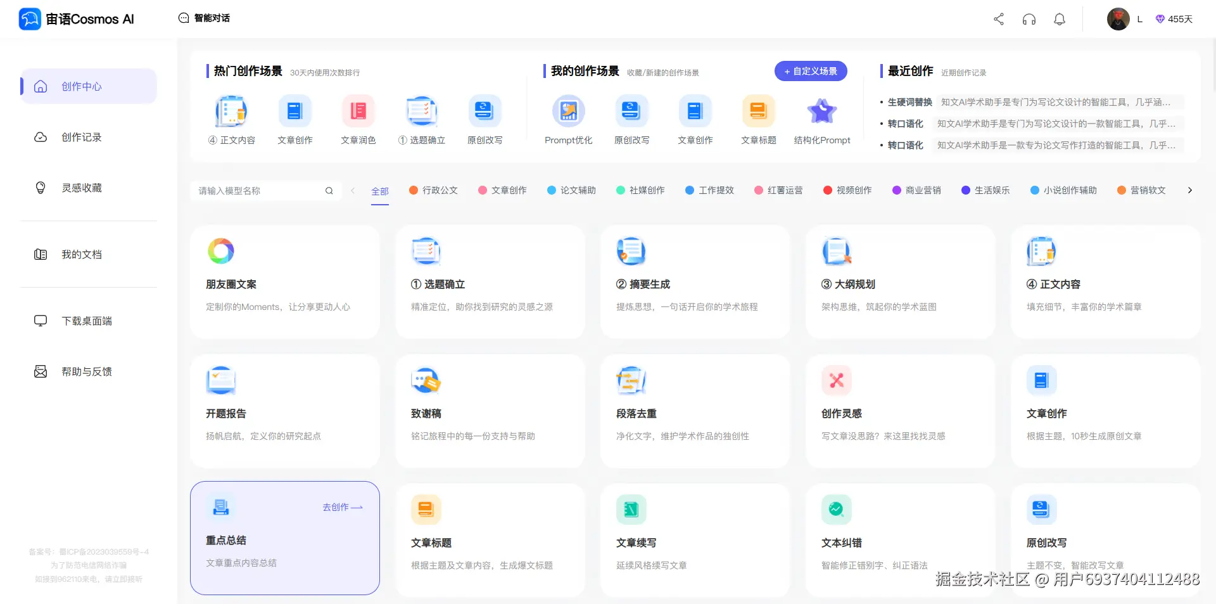
Task: Open the 开题报告 card
Action: 285,411
